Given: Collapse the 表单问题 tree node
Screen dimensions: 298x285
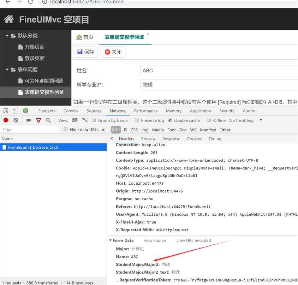Looking at the screenshot, I should click(7, 70).
